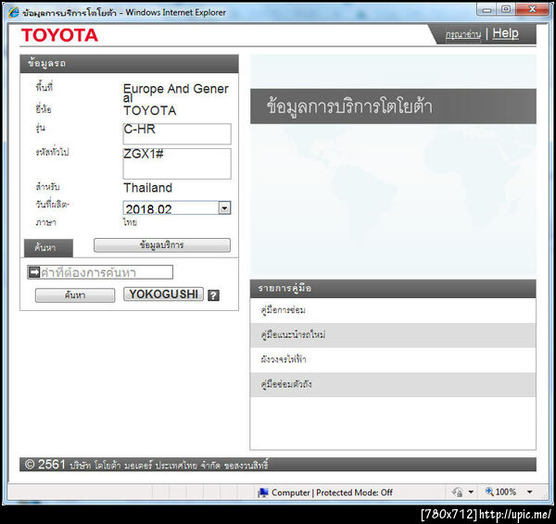Click the arrow icon in the search field
556x524 pixels.
point(34,272)
